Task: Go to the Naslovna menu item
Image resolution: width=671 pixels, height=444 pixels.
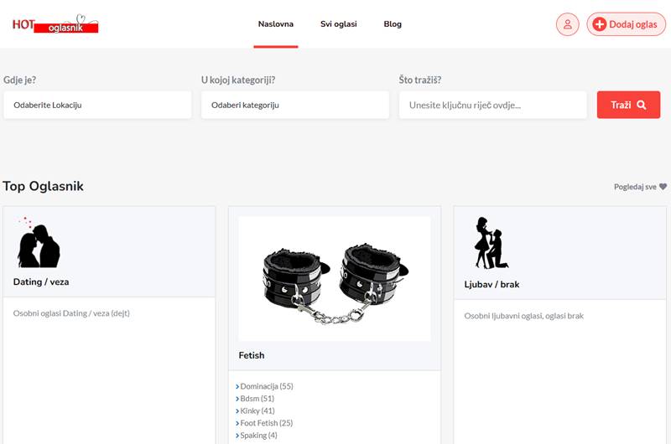Action: click(276, 24)
